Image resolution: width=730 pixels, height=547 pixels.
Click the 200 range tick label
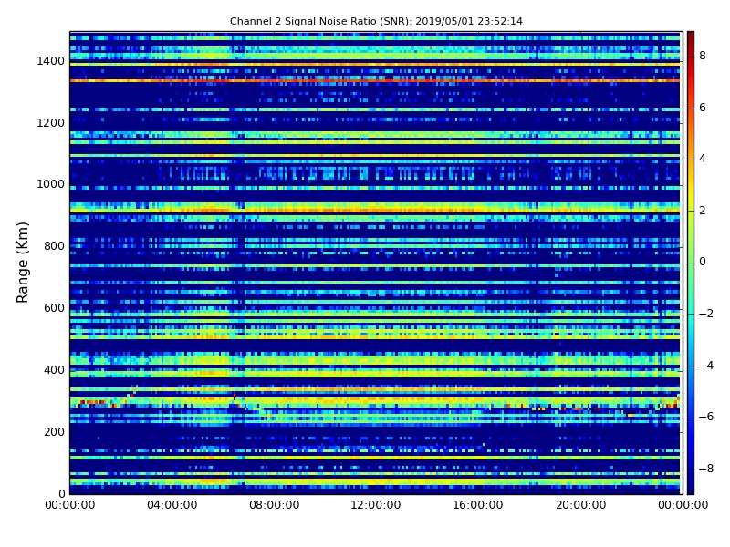54,431
